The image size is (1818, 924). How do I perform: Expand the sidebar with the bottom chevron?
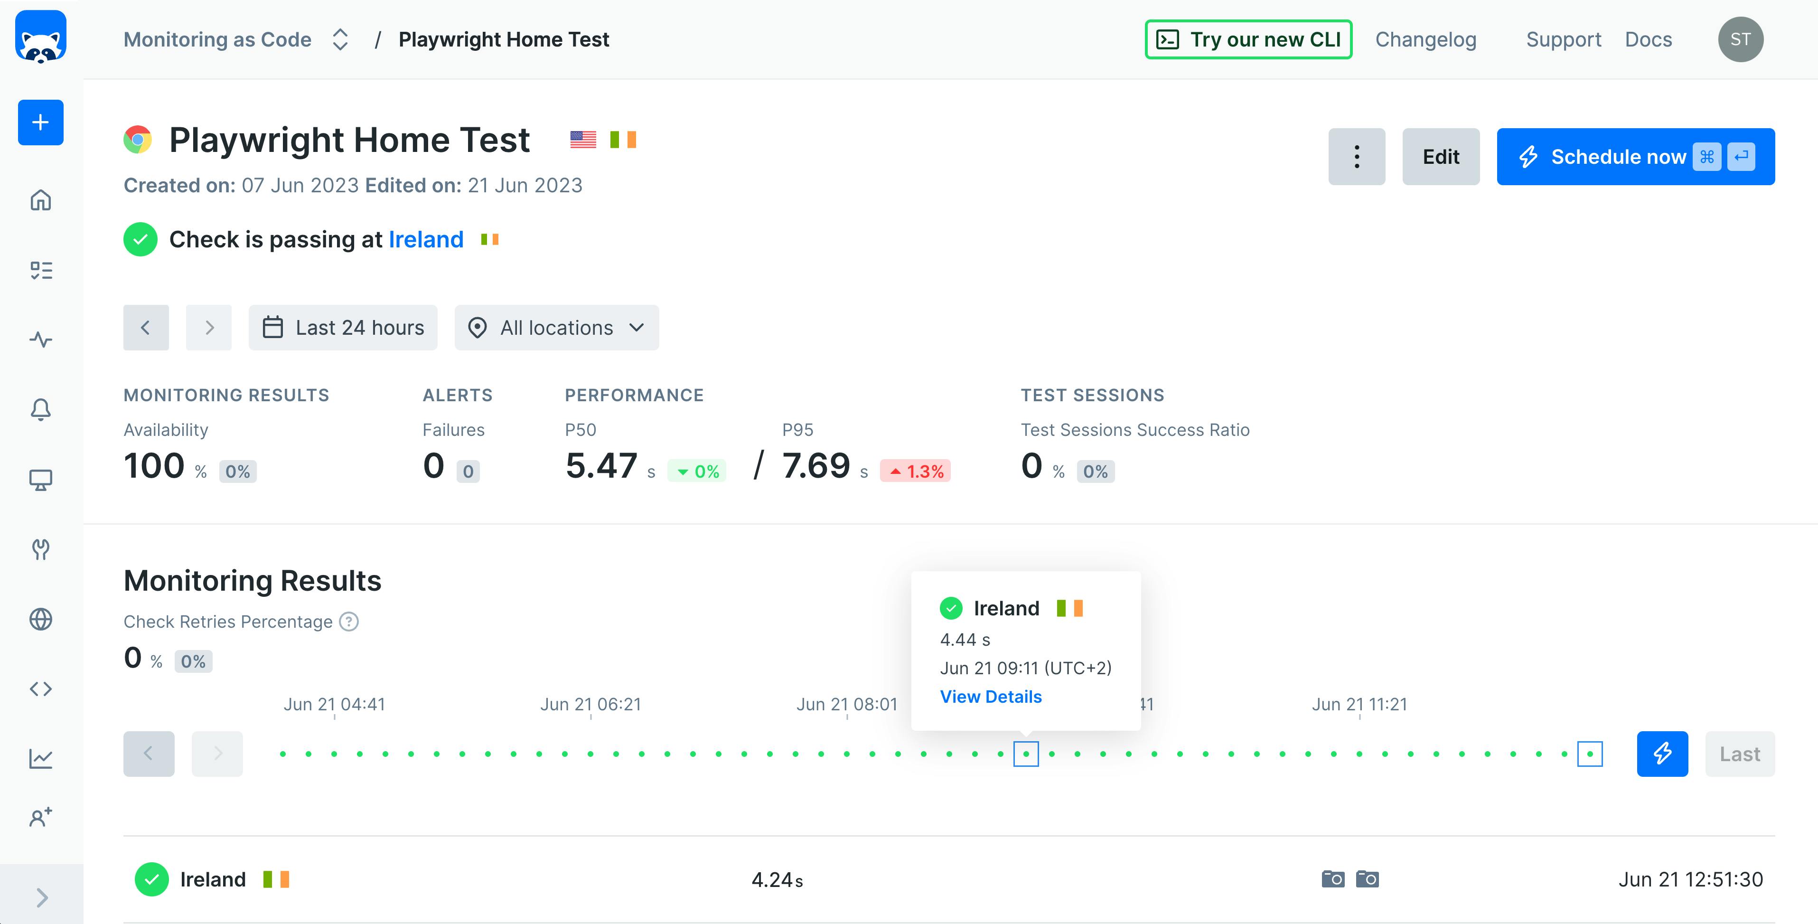coord(42,897)
